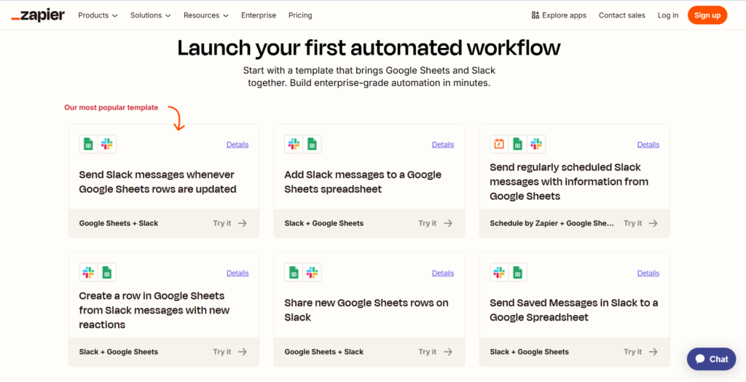
Task: Open the Enterprise page
Action: tap(259, 15)
